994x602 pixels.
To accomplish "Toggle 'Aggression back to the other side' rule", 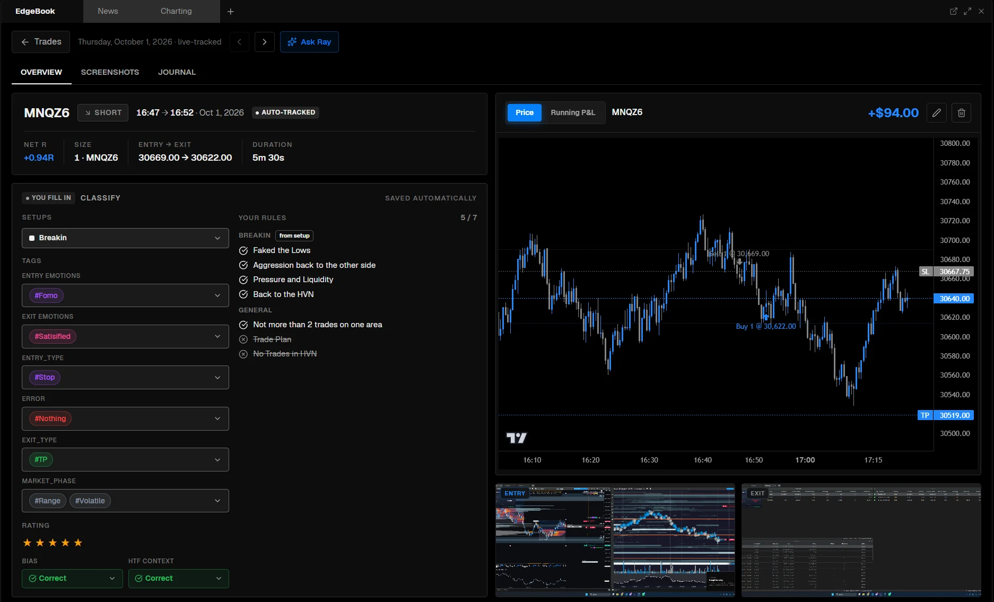I will (243, 265).
